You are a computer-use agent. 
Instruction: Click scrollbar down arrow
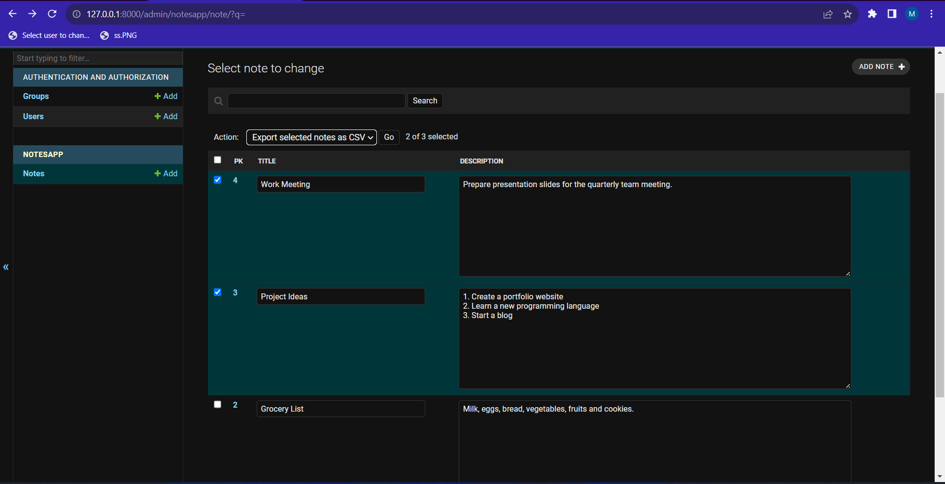click(x=940, y=477)
